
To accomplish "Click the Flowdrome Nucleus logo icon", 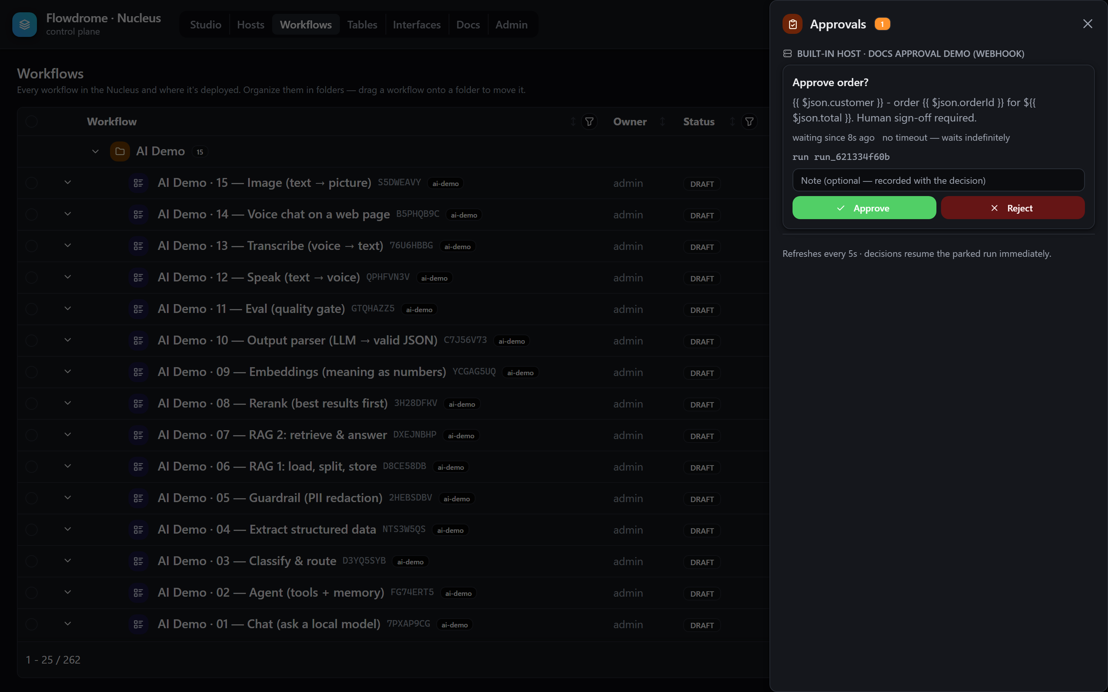I will 25,24.
